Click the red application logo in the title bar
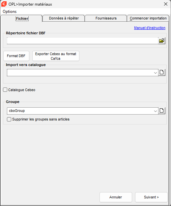Screen dimensions: 171x206 pos(4,4)
